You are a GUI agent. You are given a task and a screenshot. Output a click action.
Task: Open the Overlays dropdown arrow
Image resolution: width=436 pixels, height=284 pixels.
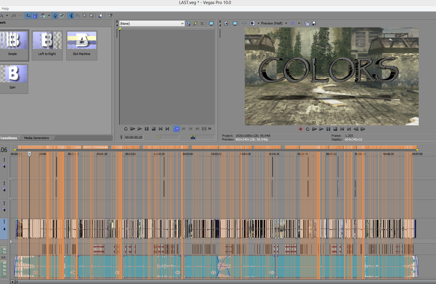click(x=299, y=23)
